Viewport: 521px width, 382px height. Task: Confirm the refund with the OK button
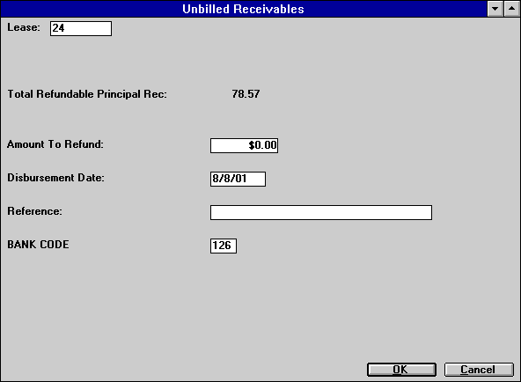pyautogui.click(x=401, y=370)
